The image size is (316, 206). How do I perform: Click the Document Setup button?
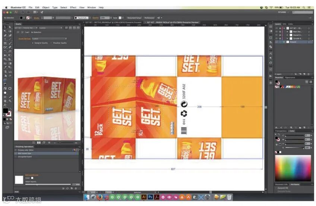(135, 18)
